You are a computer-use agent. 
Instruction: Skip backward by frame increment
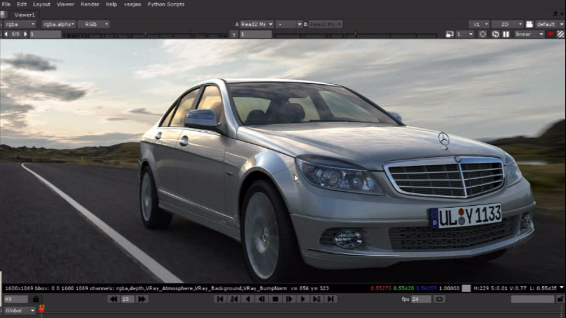click(114, 299)
